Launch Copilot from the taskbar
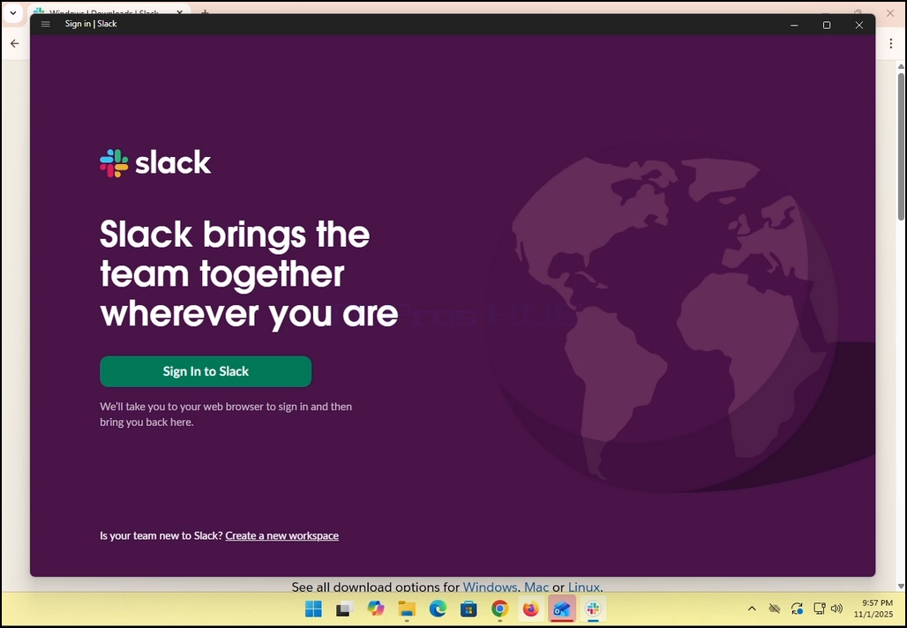 tap(376, 609)
